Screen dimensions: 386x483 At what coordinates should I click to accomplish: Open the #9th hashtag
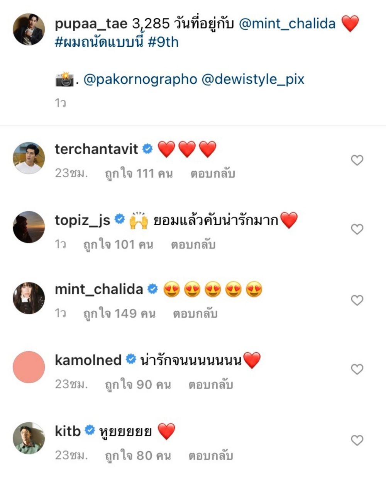[163, 42]
